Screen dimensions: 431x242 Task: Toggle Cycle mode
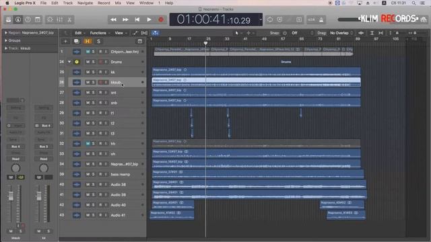click(270, 19)
